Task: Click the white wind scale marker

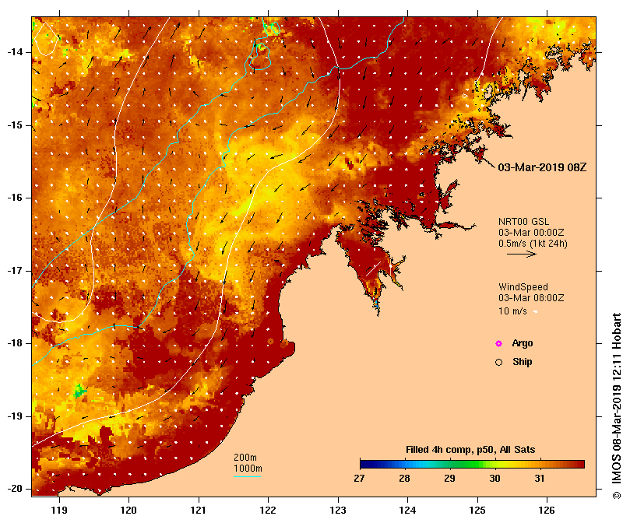Action: pyautogui.click(x=535, y=312)
